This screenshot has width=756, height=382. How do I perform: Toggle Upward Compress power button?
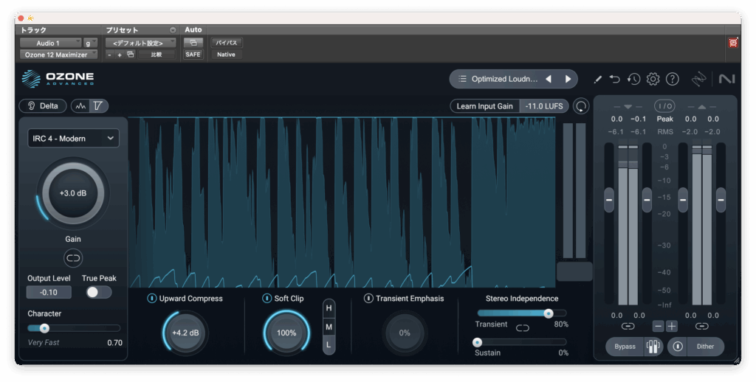(152, 299)
